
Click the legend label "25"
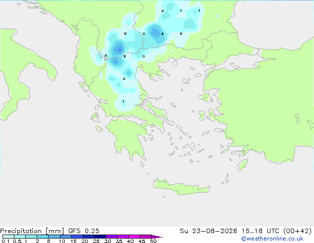[x=96, y=241]
